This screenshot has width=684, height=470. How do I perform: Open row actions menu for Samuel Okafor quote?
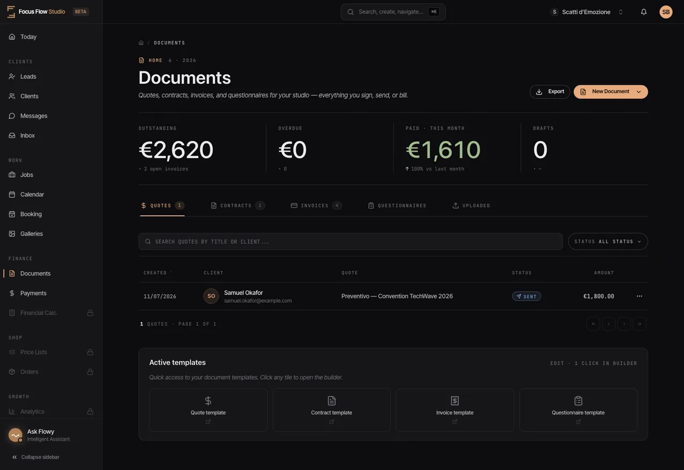tap(639, 296)
